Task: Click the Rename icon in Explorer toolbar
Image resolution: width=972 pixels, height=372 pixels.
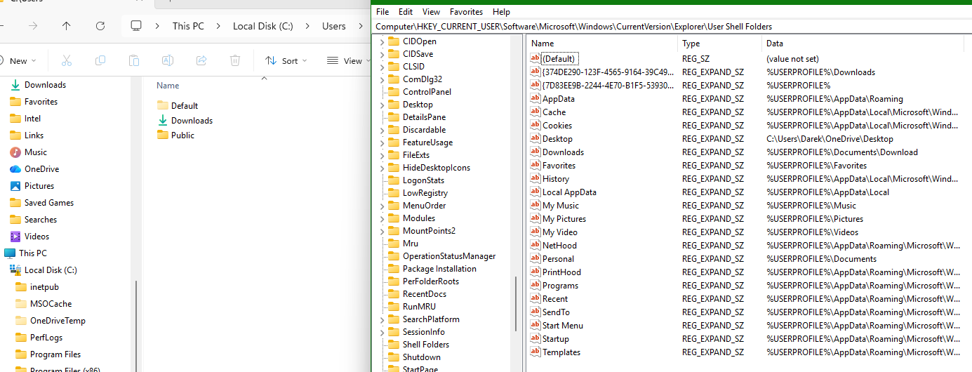Action: pos(168,61)
